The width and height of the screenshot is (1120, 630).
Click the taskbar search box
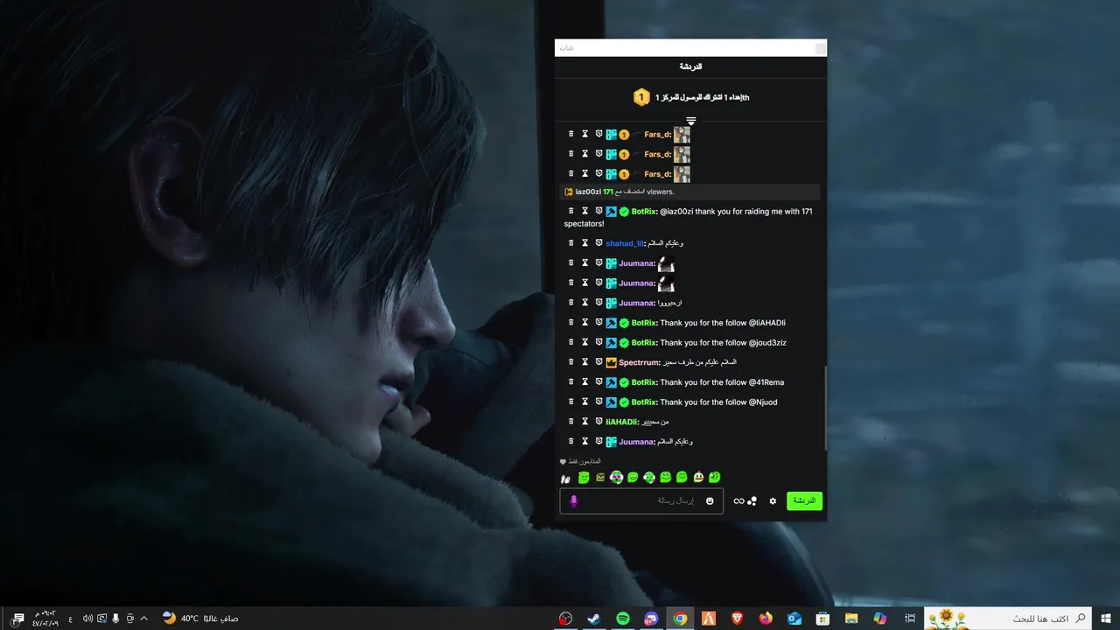click(x=1009, y=619)
